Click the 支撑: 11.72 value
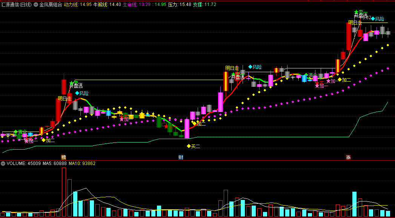 204,5
